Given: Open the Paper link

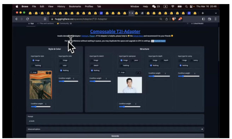Looking at the screenshot, I should (92, 36).
